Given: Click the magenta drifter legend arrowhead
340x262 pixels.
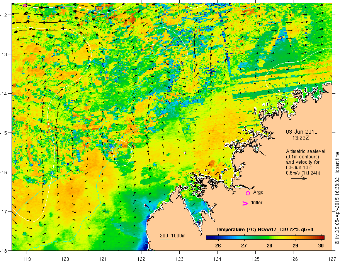Looking at the screenshot, I should tap(245, 203).
